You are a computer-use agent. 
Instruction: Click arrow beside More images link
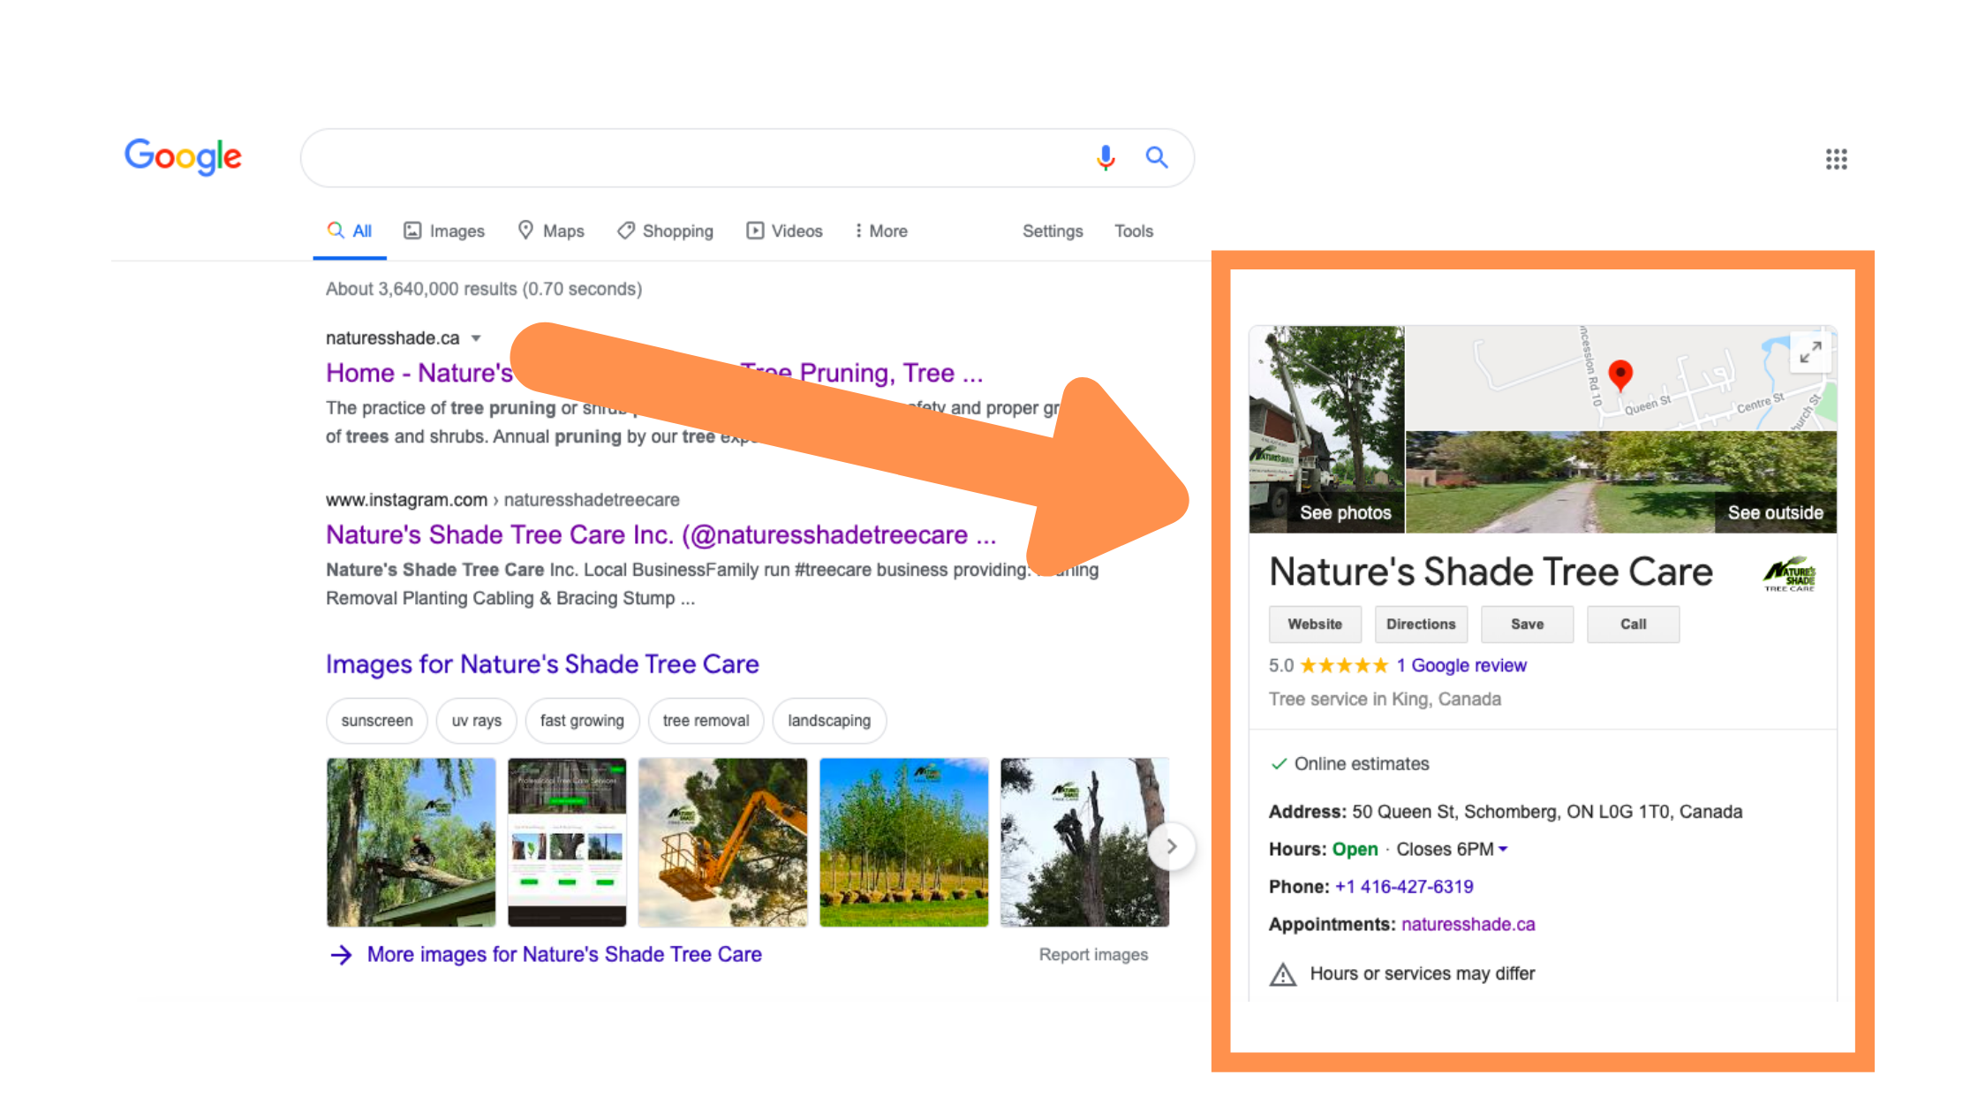pos(341,955)
